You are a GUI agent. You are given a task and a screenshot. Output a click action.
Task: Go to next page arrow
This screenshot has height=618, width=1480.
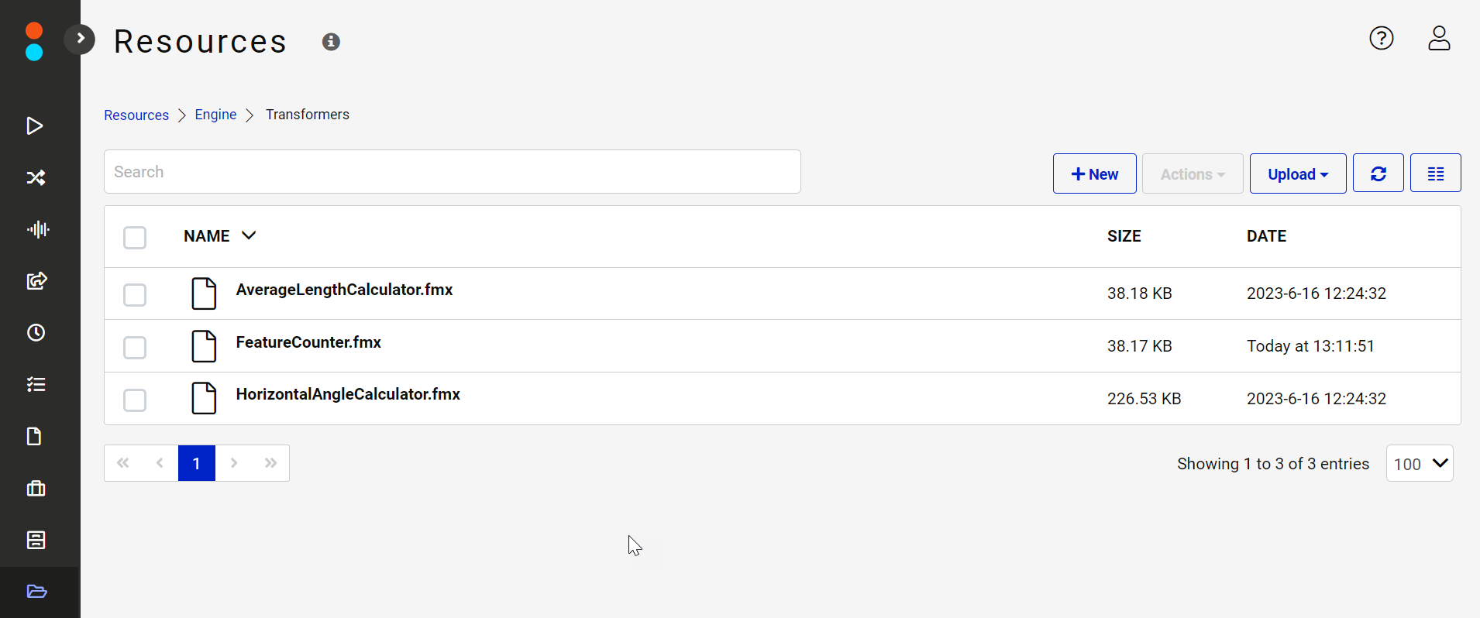234,463
